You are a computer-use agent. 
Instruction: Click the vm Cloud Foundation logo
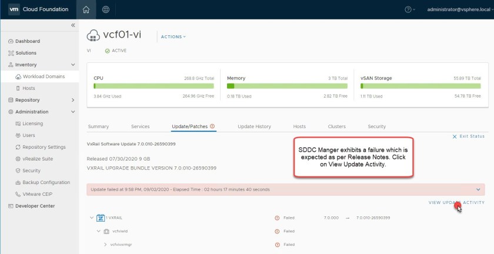tap(38, 9)
